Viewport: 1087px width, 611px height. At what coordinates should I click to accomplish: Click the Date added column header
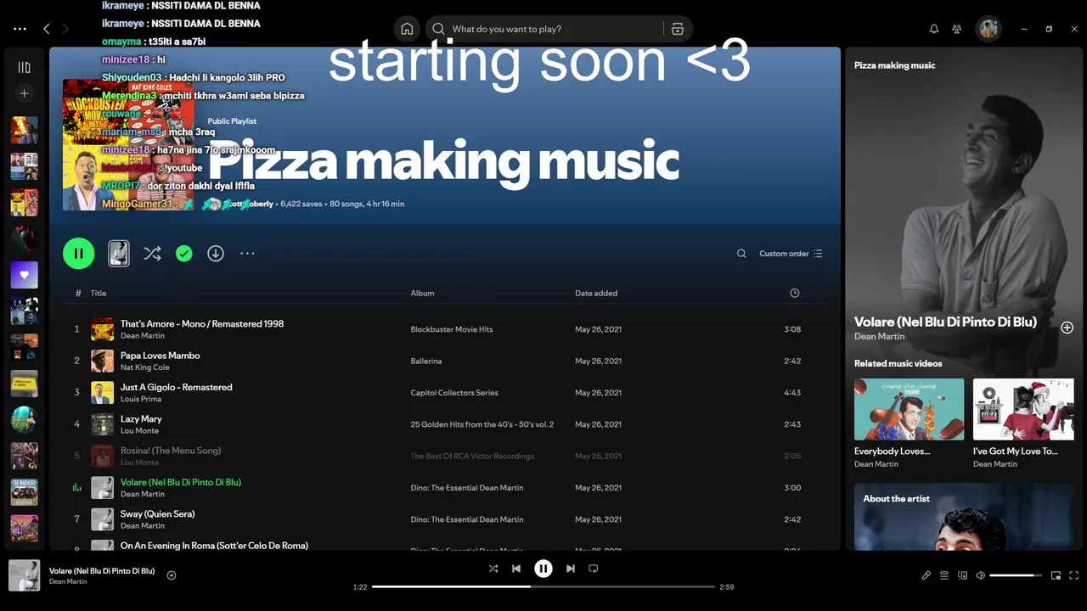click(x=596, y=293)
